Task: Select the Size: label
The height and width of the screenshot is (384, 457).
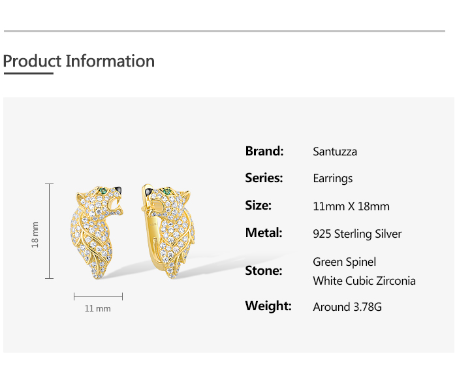Action: point(259,206)
